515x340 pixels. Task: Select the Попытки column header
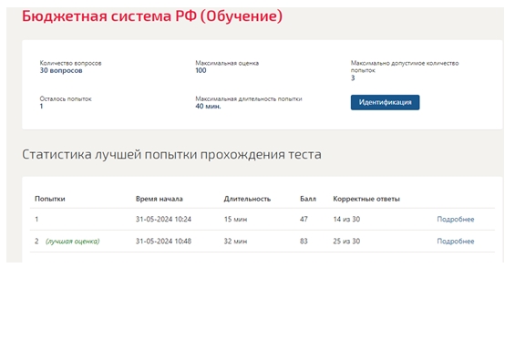[x=50, y=199]
